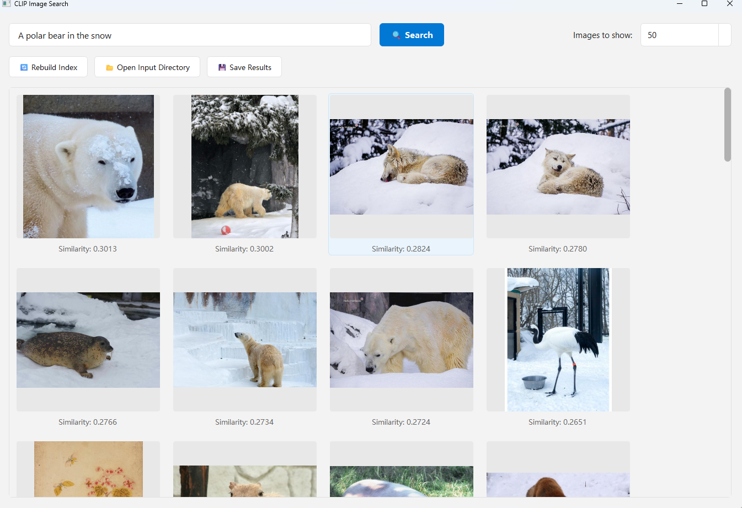Click the Similarity: 0.2824 label
The image size is (742, 508).
[x=401, y=249]
